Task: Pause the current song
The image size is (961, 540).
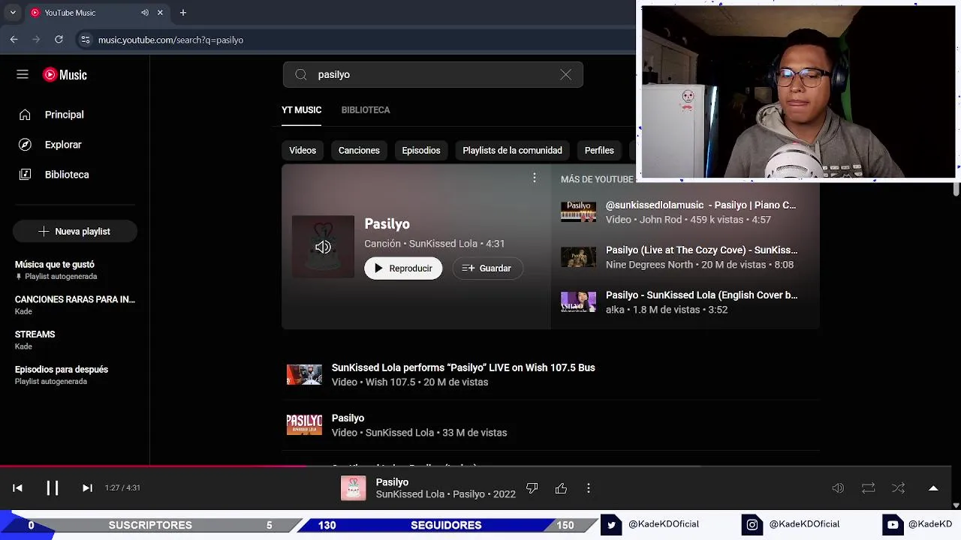Action: click(52, 487)
